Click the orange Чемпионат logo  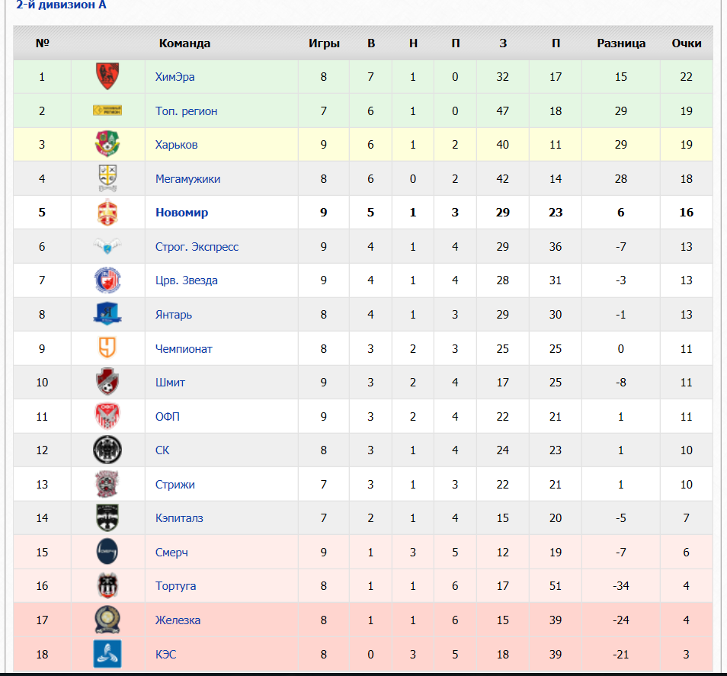pyautogui.click(x=107, y=348)
